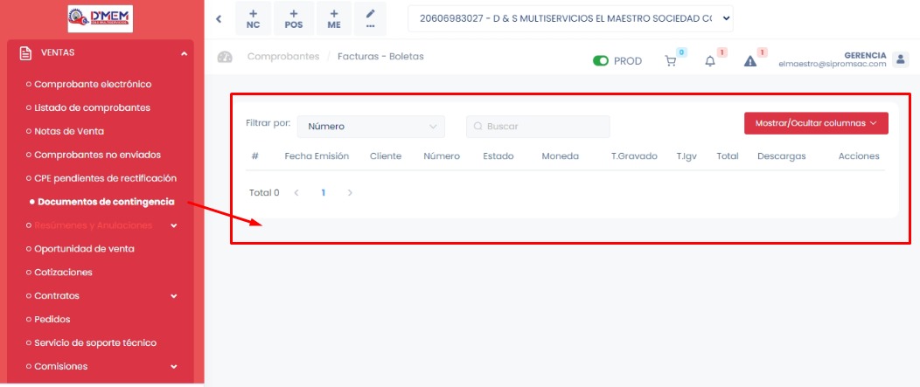Click the dashboard gauge icon in breadcrumb

225,57
